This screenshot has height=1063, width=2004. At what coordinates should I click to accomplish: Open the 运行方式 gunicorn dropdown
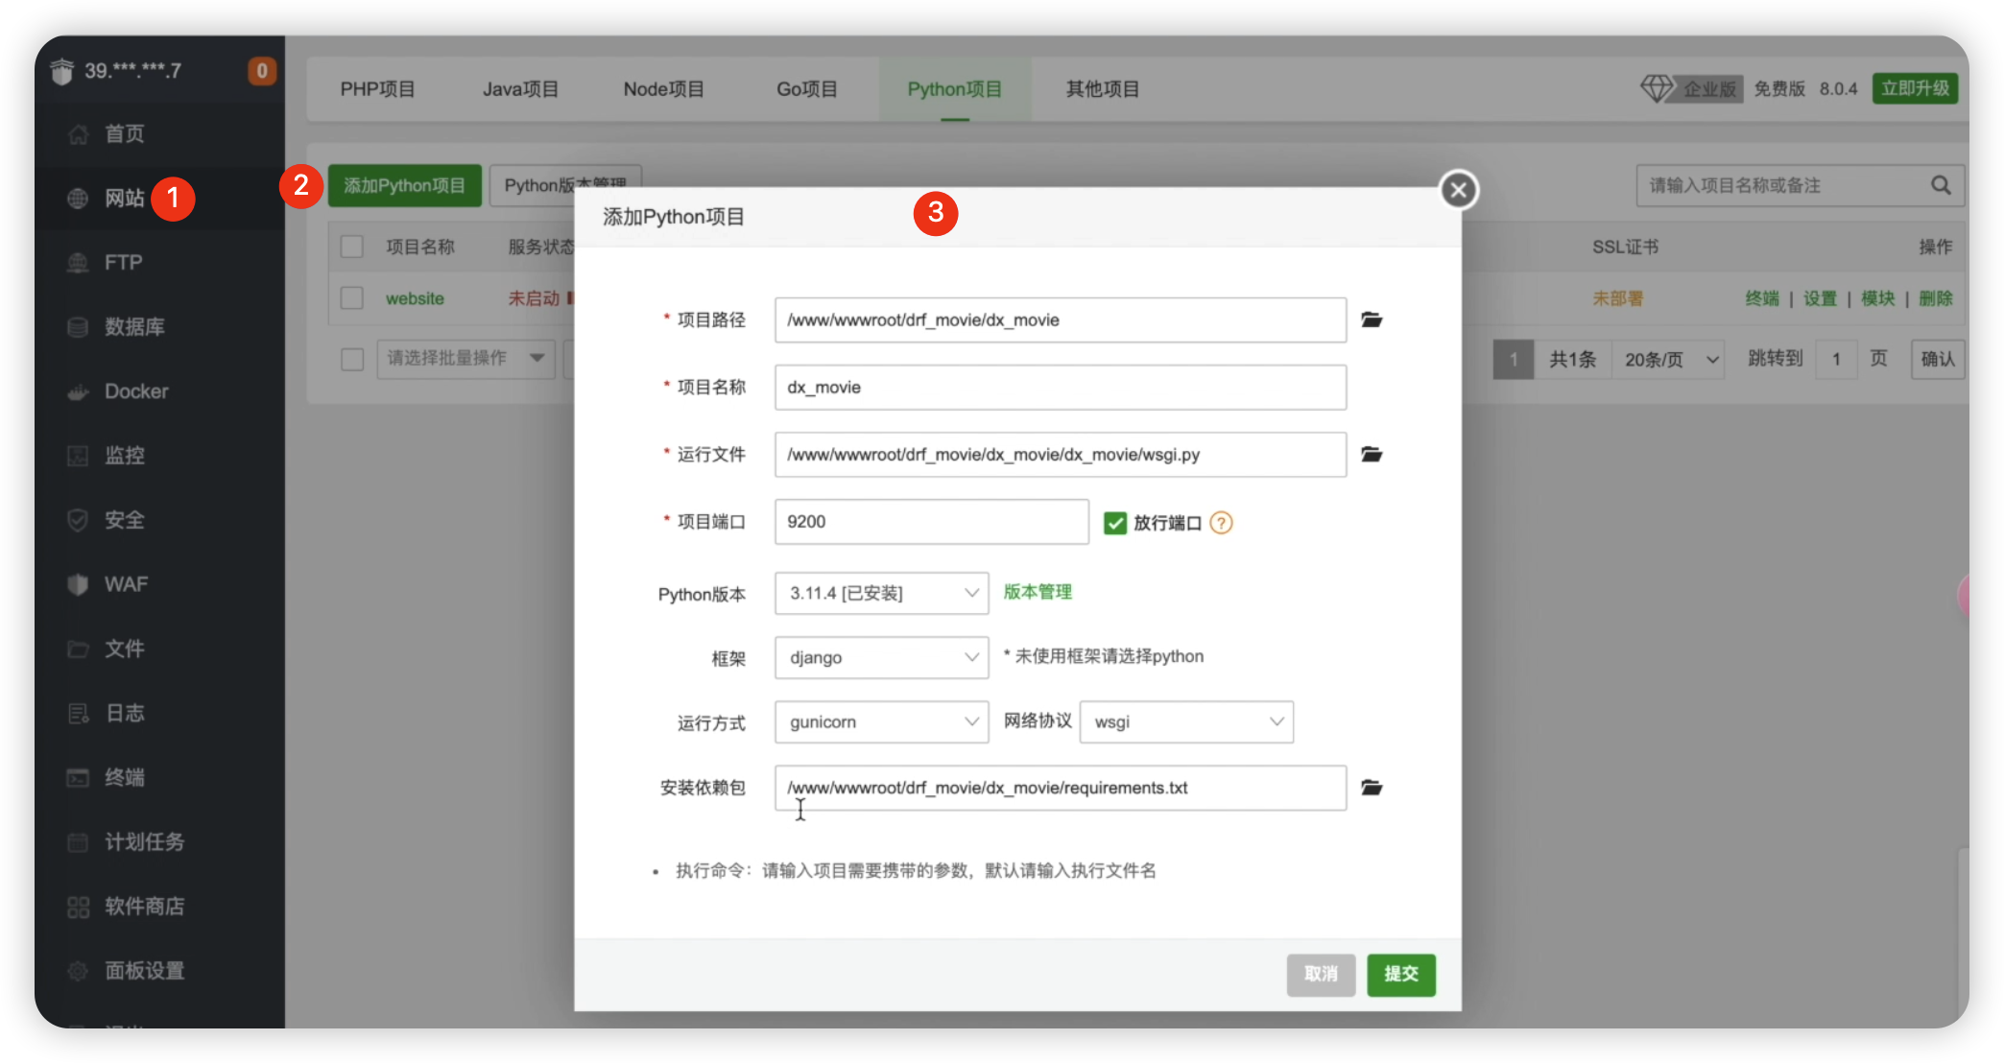pos(881,721)
